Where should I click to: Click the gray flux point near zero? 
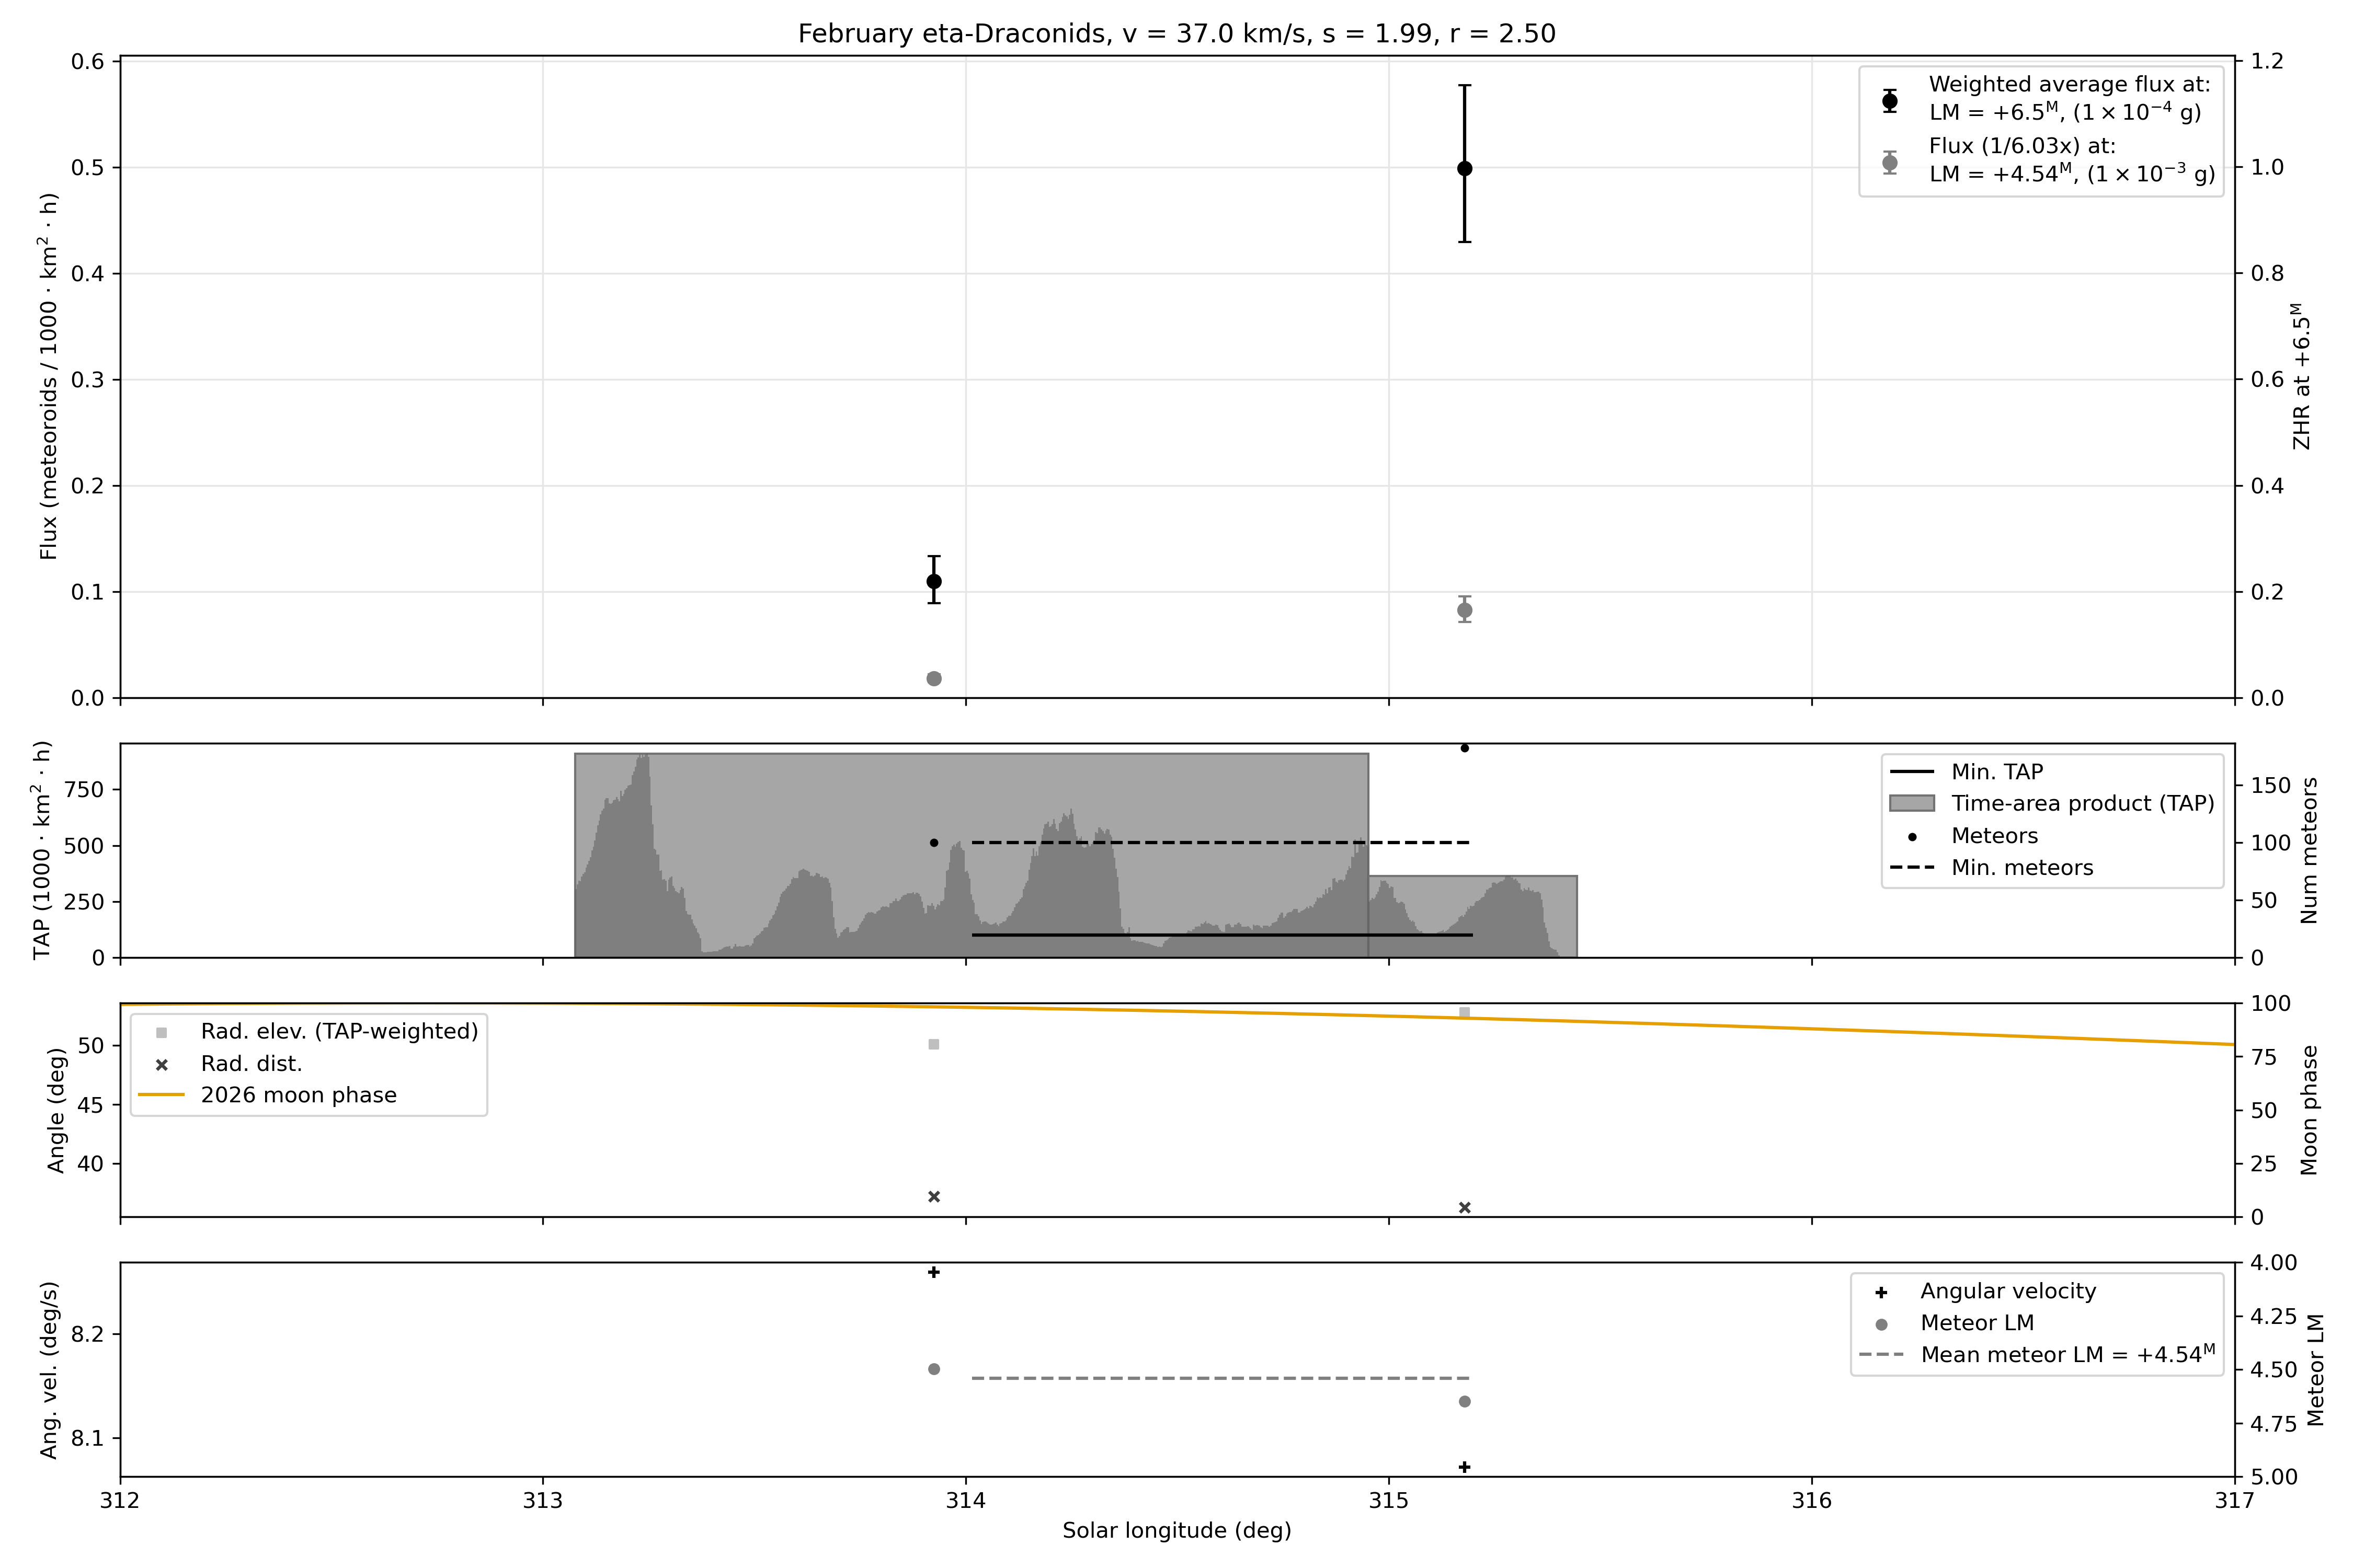pyautogui.click(x=933, y=679)
